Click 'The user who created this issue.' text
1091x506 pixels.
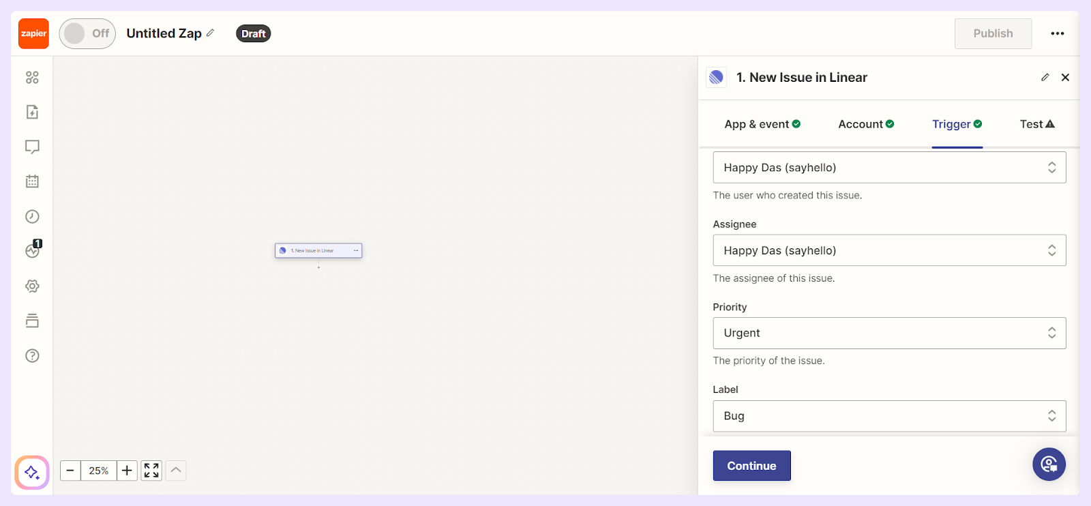click(788, 195)
